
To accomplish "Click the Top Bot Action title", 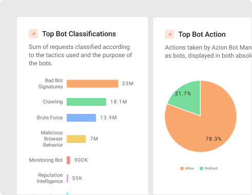I will 202,34.
